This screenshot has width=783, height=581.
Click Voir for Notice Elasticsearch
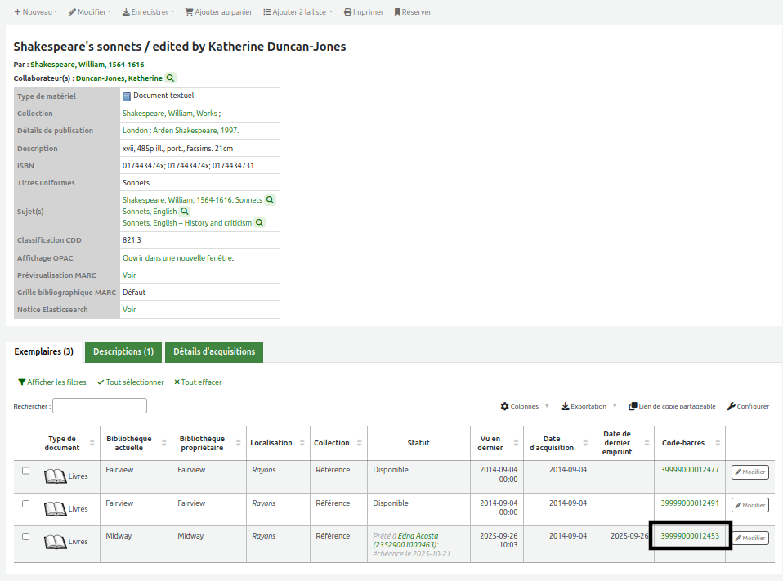coord(129,310)
